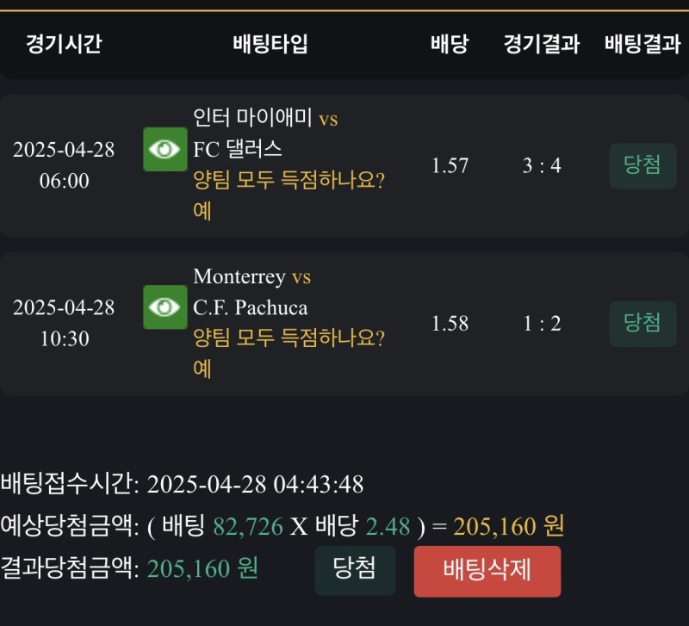This screenshot has width=689, height=626.
Task: Click the 경기결과 column header
Action: pyautogui.click(x=541, y=45)
